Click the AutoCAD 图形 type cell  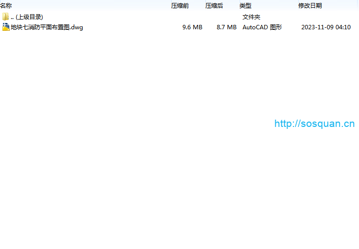coord(262,27)
